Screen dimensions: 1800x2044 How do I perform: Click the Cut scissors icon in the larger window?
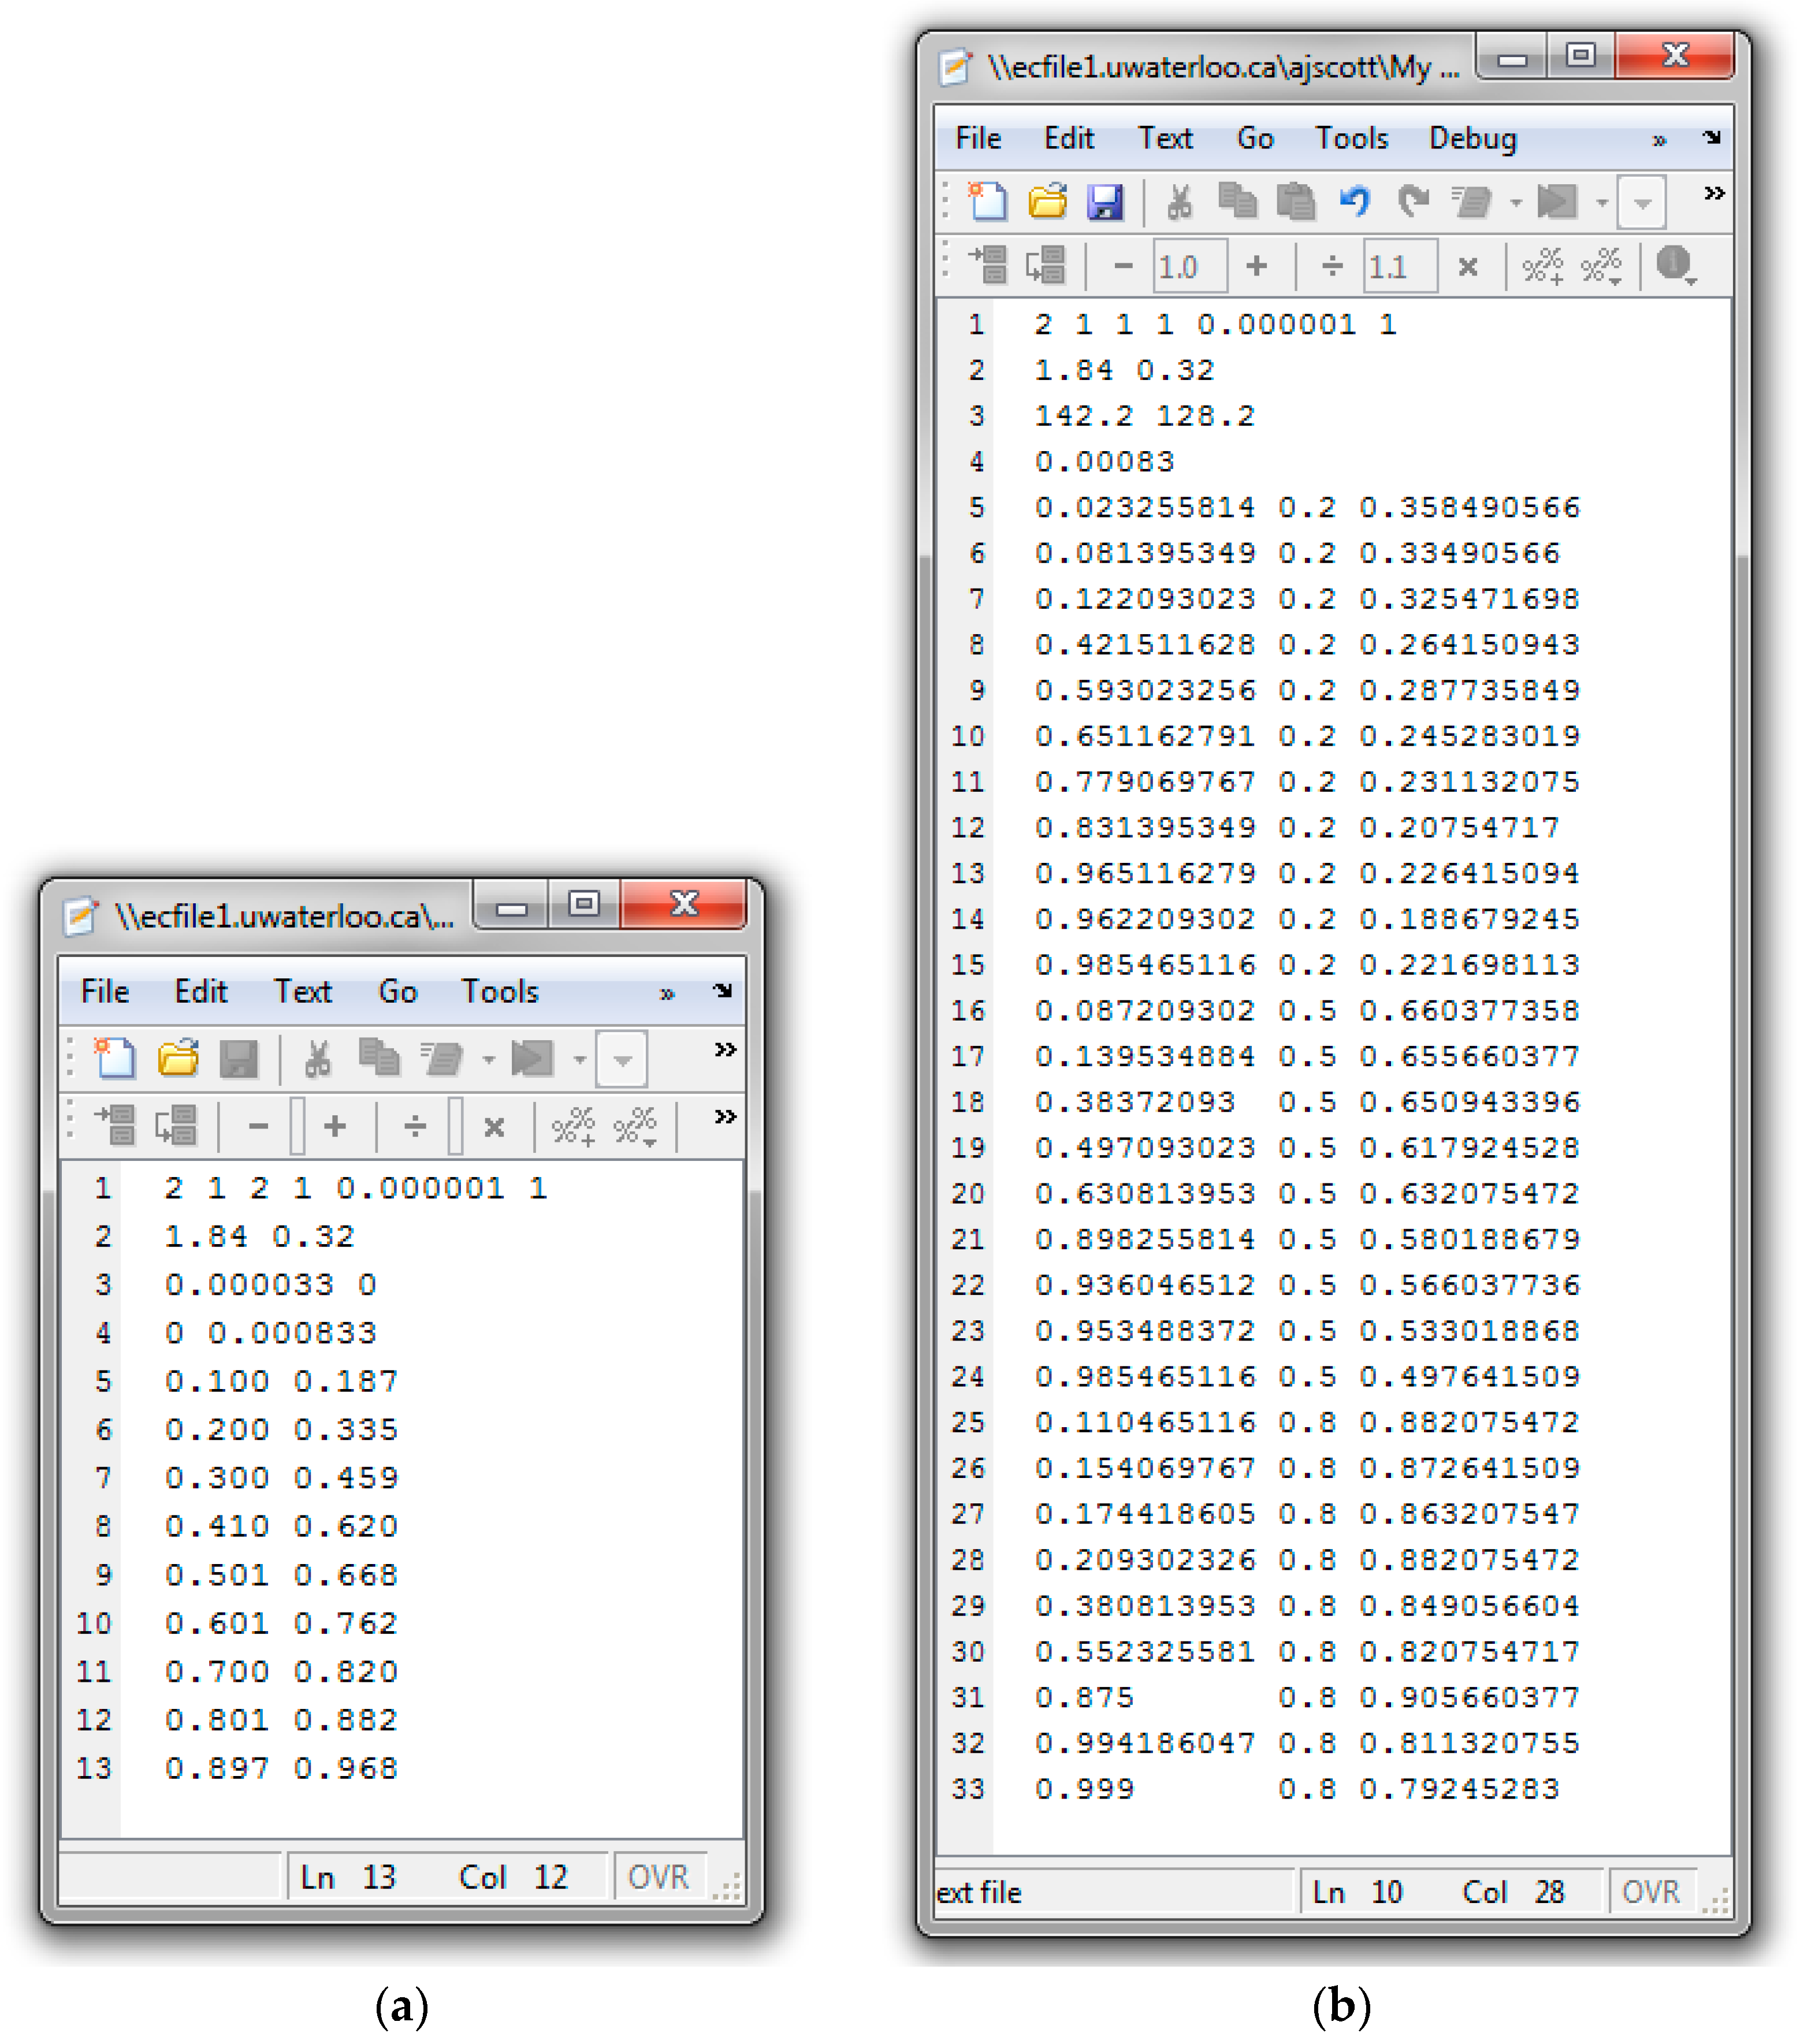tap(1179, 202)
